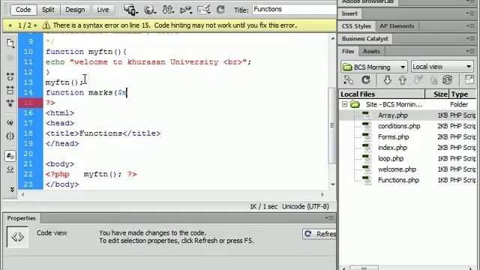Click code editor scroll up arrow

click(332, 38)
